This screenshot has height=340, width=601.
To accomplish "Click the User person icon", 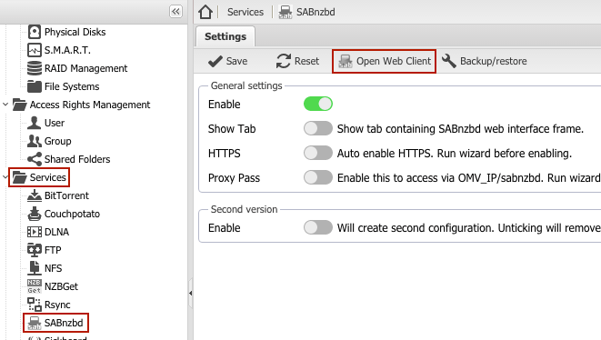I will [35, 123].
